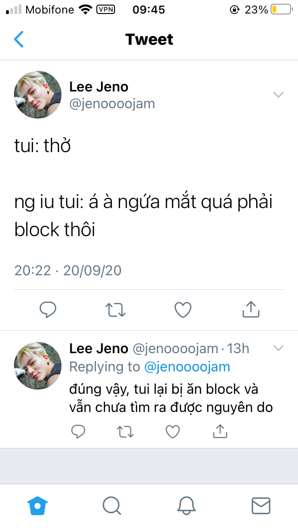Open the main tweet options chevron
Image resolution: width=298 pixels, height=530 pixels.
278,95
